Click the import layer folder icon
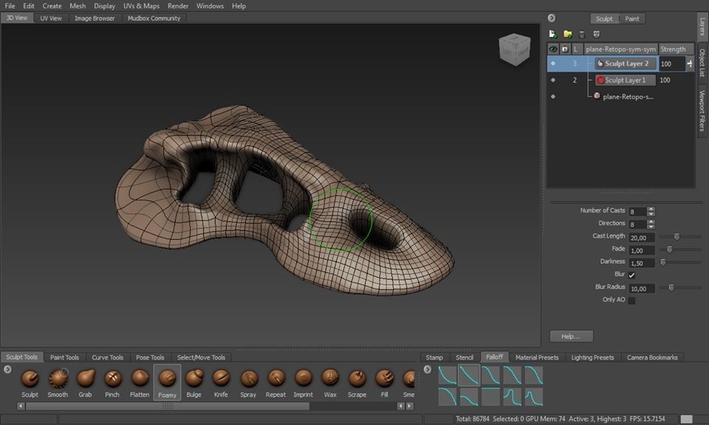709x425 pixels. pos(567,35)
